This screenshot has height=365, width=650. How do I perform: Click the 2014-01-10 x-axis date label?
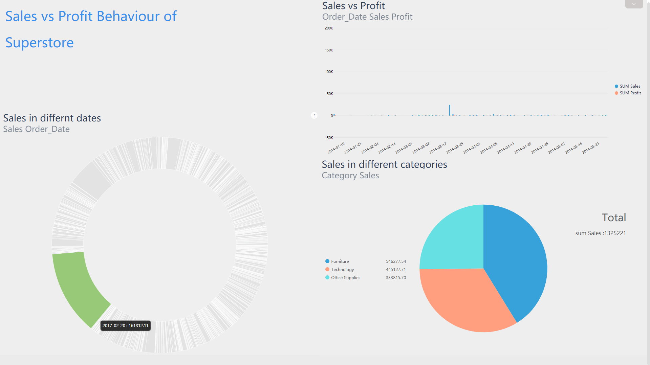point(336,148)
